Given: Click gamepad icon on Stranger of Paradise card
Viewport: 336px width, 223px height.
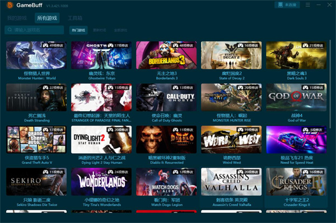Looking at the screenshot, I should (x=110, y=87).
